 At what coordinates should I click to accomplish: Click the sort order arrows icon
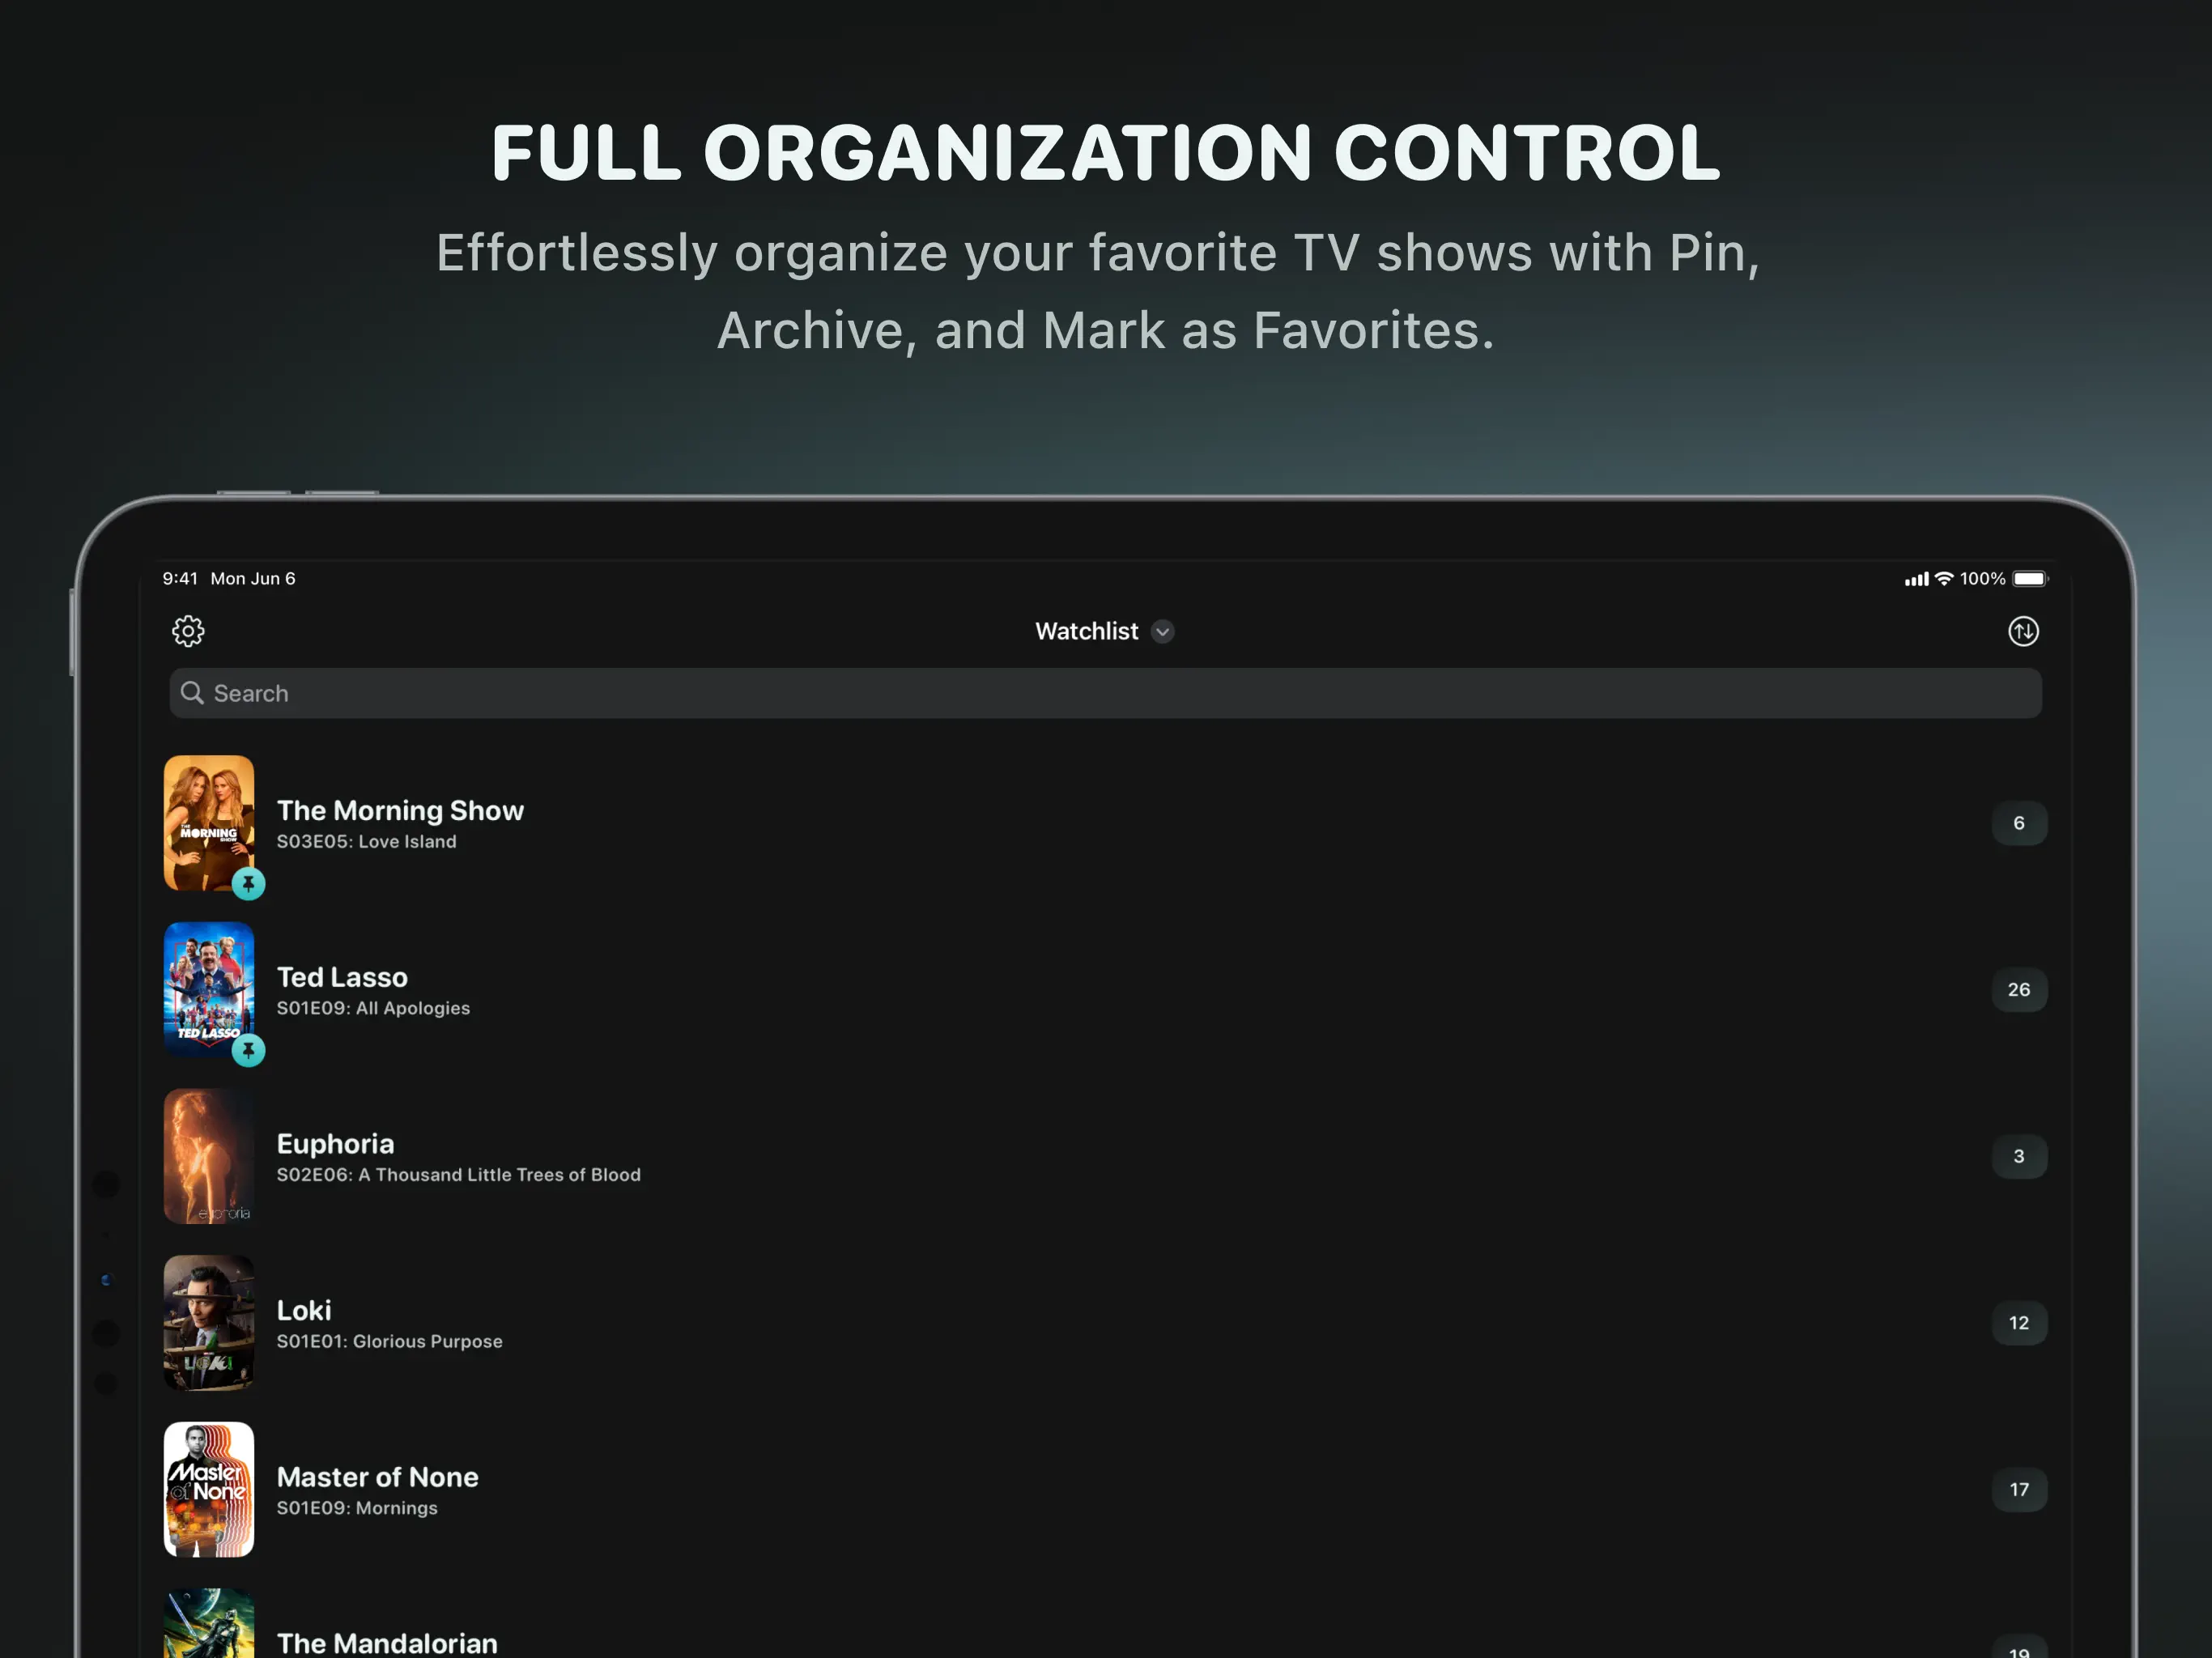pos(2023,631)
